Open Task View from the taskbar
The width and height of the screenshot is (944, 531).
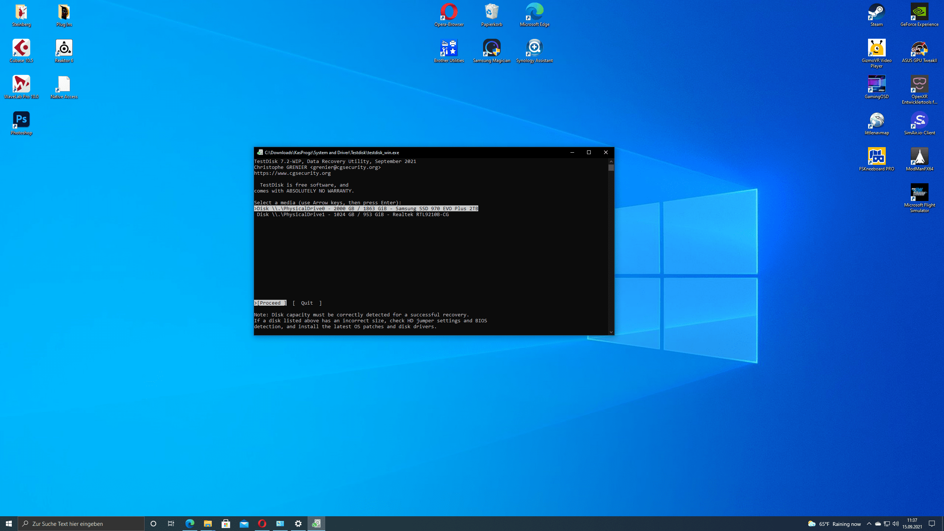pyautogui.click(x=171, y=523)
